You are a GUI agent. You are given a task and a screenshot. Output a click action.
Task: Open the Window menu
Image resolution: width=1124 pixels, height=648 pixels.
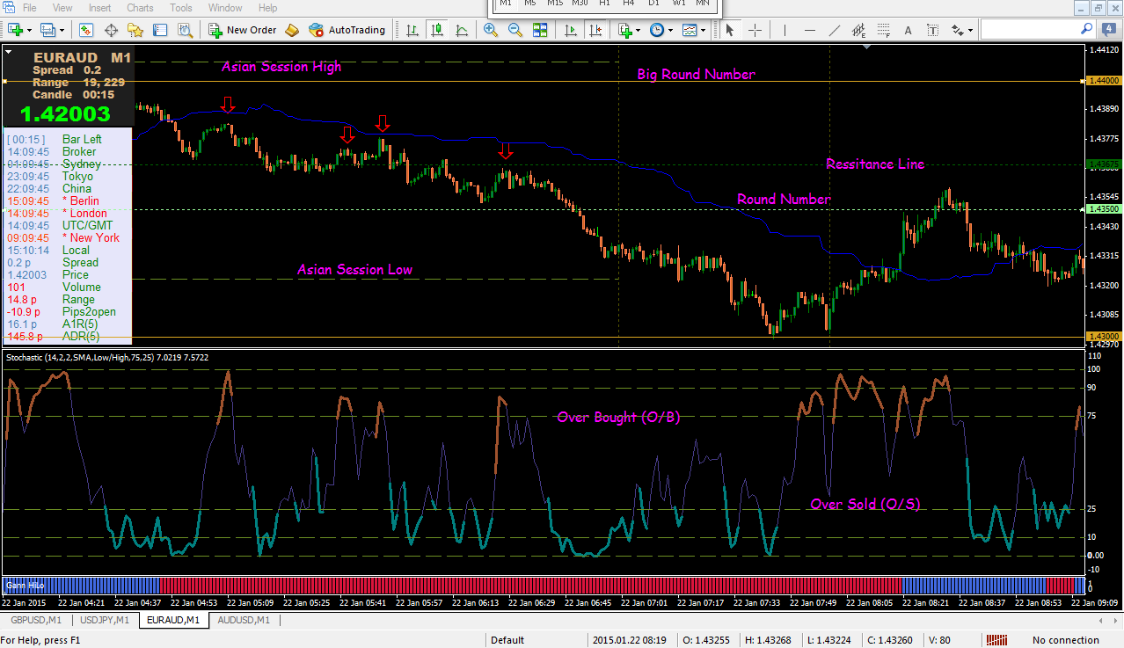pyautogui.click(x=225, y=8)
